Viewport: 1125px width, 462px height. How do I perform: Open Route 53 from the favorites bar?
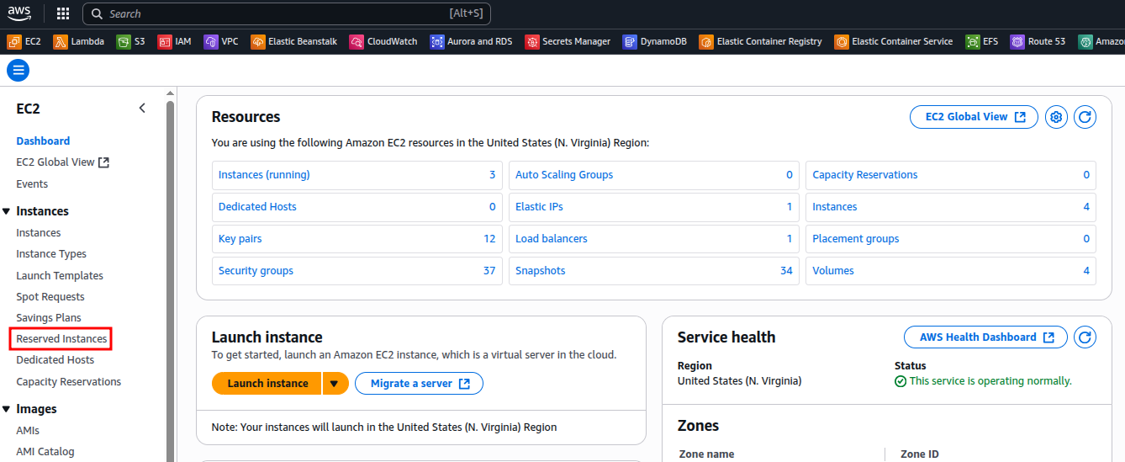point(1038,41)
